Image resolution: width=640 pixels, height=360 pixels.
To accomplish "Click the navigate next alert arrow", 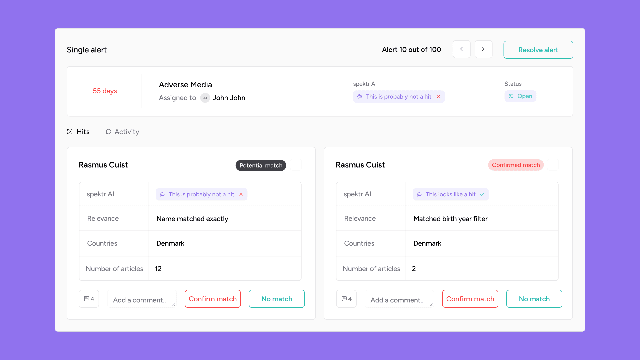I will 484,49.
